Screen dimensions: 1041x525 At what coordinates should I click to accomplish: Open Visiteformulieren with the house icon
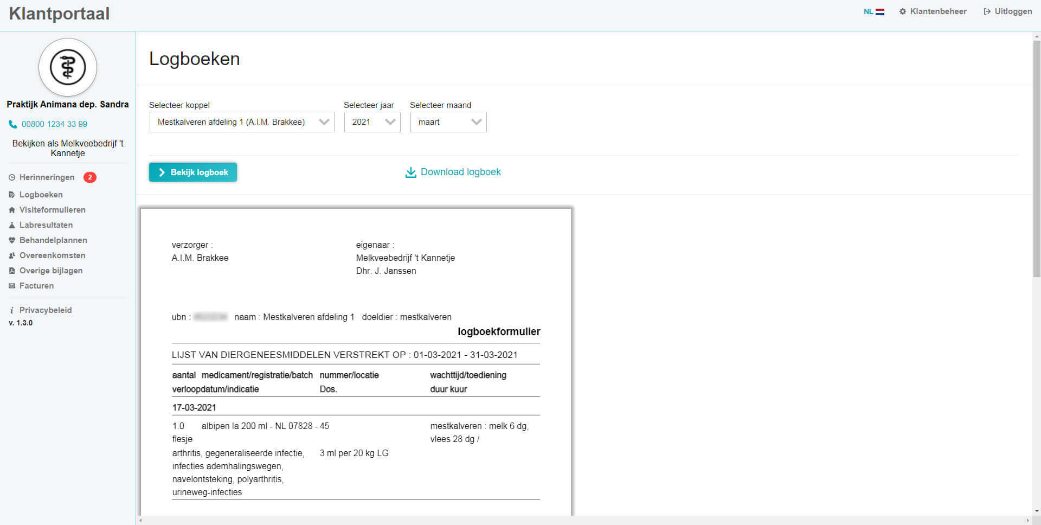pos(11,209)
